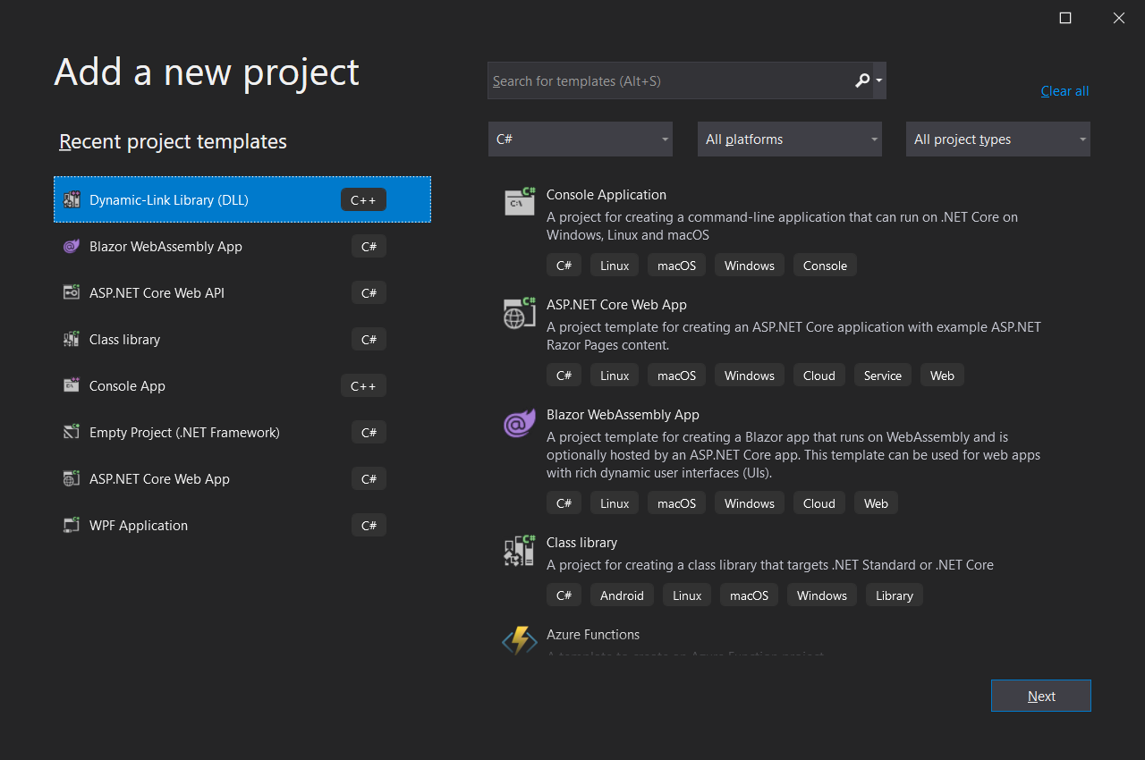Screen dimensions: 1145x760
Task: Select Console App recent template
Action: (x=242, y=385)
